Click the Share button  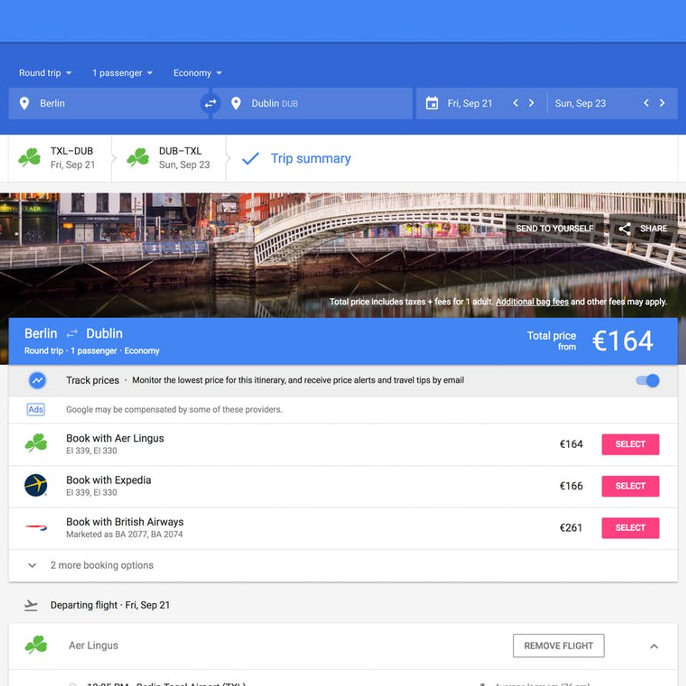click(x=643, y=229)
